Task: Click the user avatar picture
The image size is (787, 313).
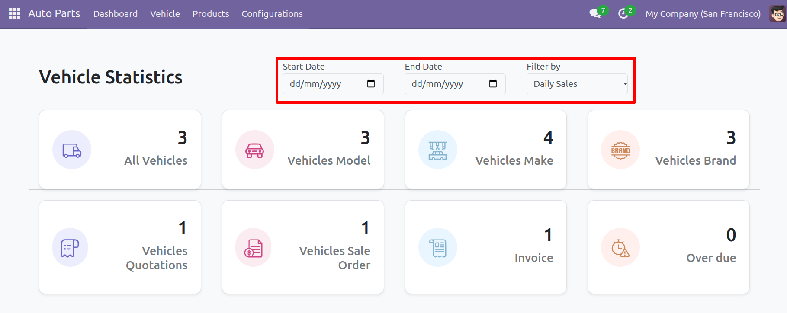Action: [777, 14]
